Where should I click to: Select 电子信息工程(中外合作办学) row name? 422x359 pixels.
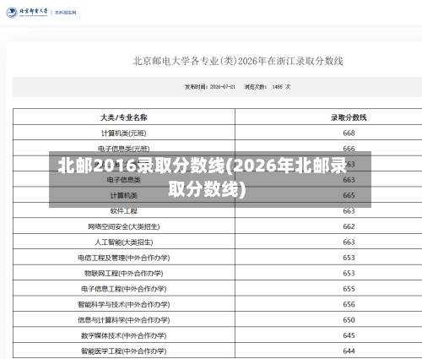tap(124, 289)
